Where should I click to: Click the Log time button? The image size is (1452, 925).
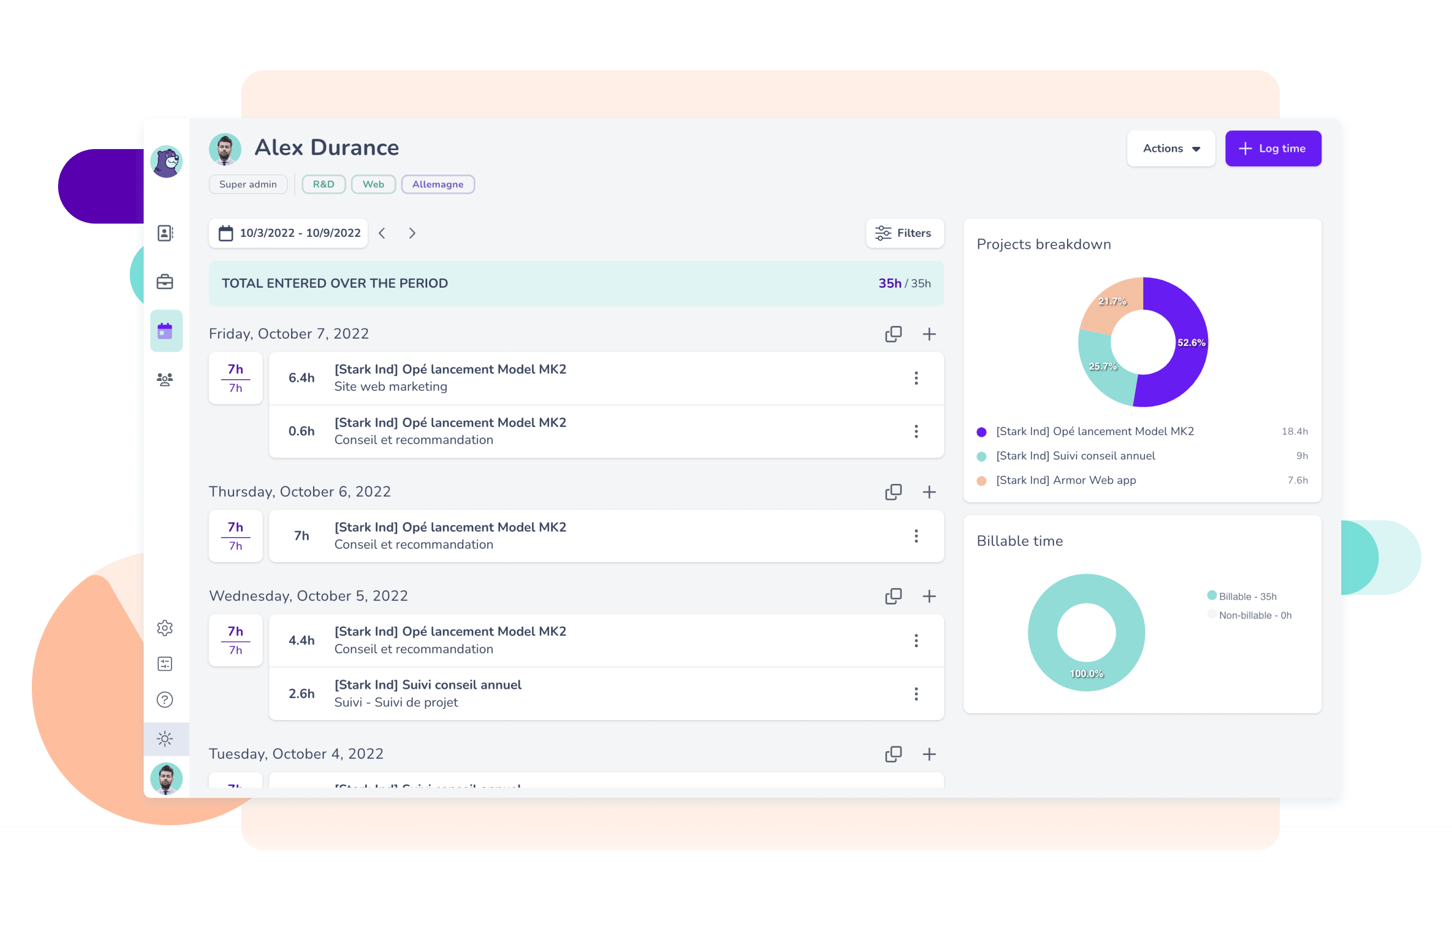tap(1271, 147)
